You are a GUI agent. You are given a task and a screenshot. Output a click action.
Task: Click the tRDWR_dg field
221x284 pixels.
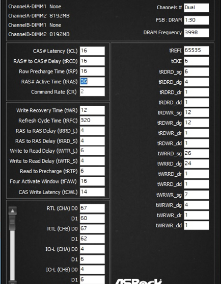(x=197, y=123)
